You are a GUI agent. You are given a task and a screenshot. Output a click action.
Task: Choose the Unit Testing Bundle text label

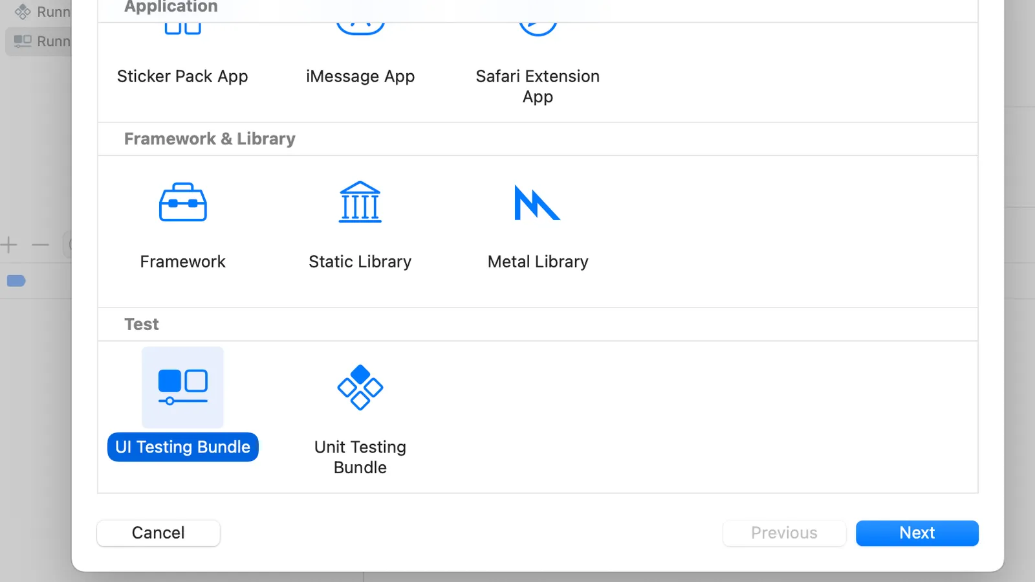[360, 457]
